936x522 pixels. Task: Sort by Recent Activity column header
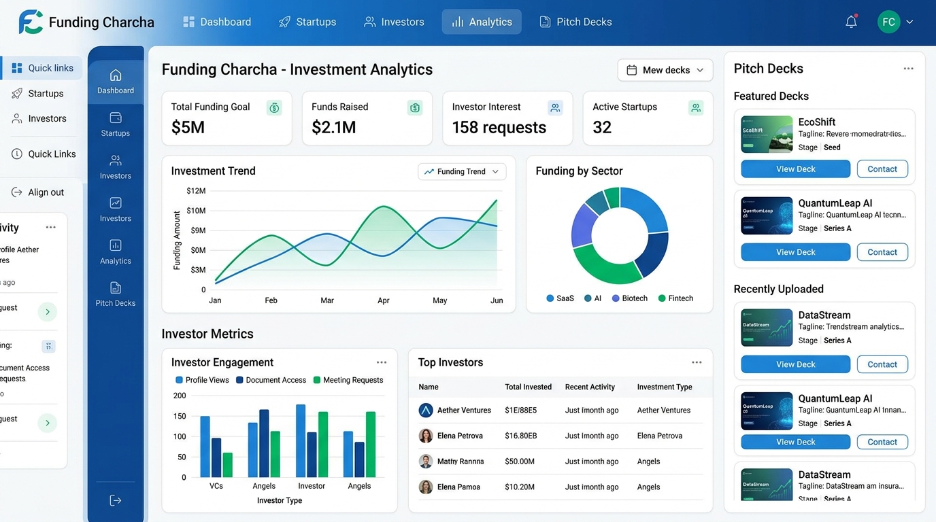(590, 387)
